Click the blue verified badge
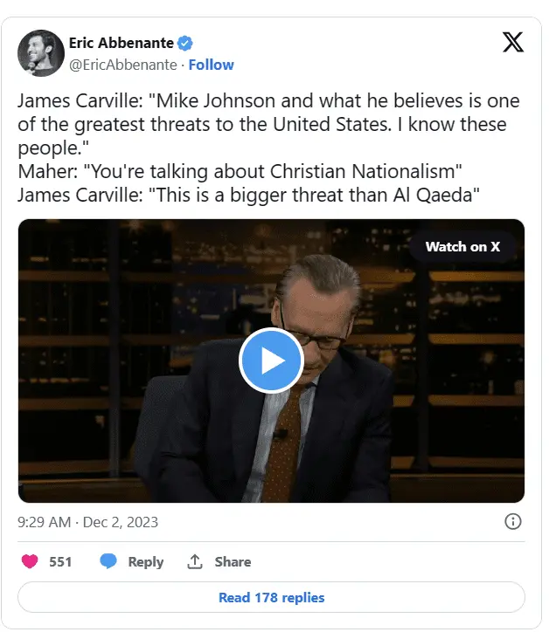549x632 pixels. tap(186, 43)
